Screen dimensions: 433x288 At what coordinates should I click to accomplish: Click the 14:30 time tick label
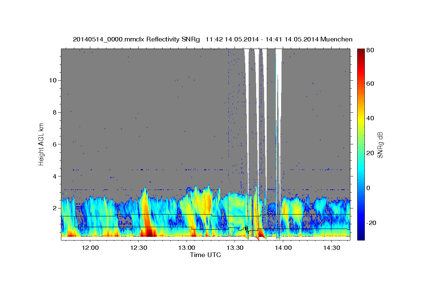(x=331, y=248)
